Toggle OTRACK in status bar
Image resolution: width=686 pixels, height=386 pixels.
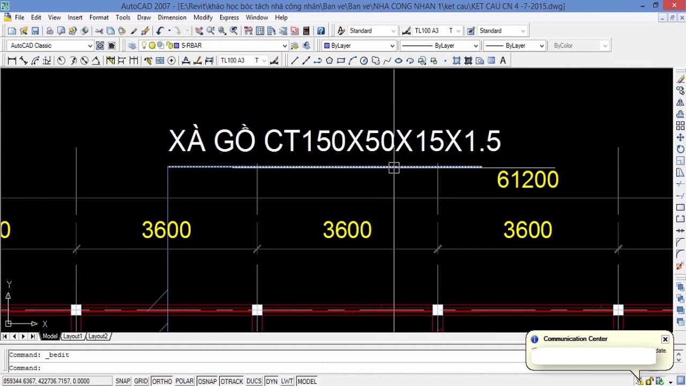click(x=232, y=381)
